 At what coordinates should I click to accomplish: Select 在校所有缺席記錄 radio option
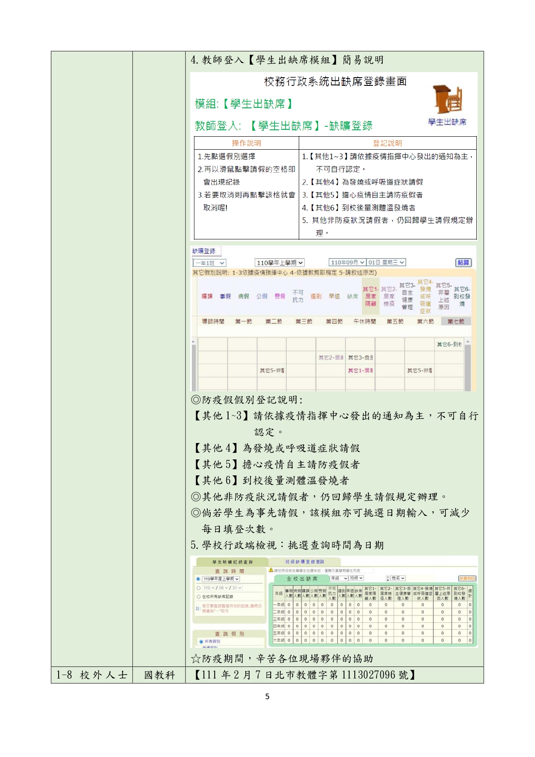(x=198, y=597)
